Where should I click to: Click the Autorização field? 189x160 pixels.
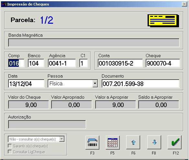(47, 124)
